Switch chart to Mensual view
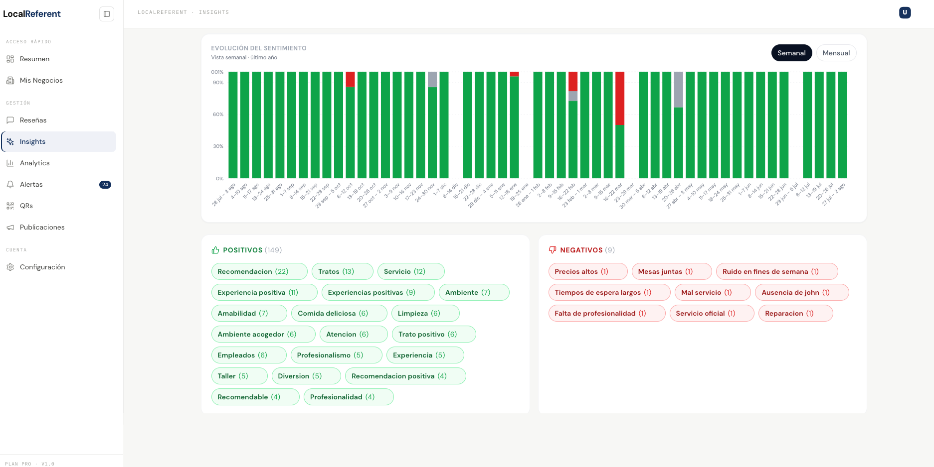 click(836, 53)
